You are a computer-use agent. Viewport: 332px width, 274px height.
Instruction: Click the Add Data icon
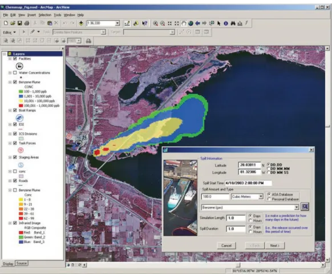coord(81,23)
